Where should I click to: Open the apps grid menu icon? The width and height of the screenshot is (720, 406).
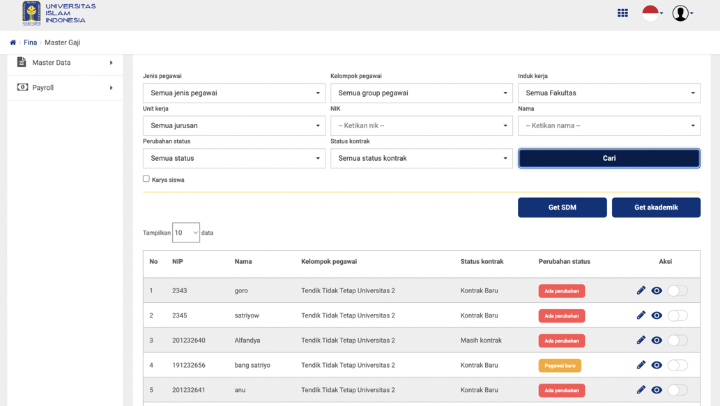coord(622,13)
